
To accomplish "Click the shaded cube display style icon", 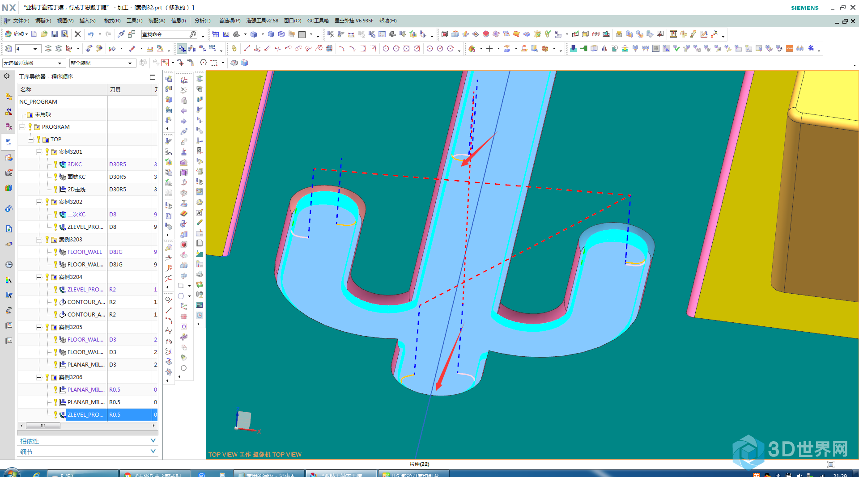I will tap(254, 34).
